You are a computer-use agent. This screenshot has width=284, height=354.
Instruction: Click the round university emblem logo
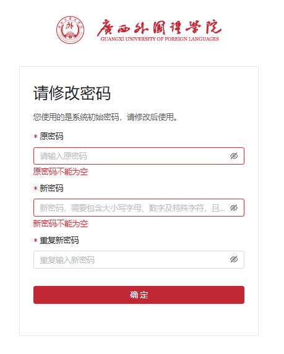pyautogui.click(x=70, y=30)
